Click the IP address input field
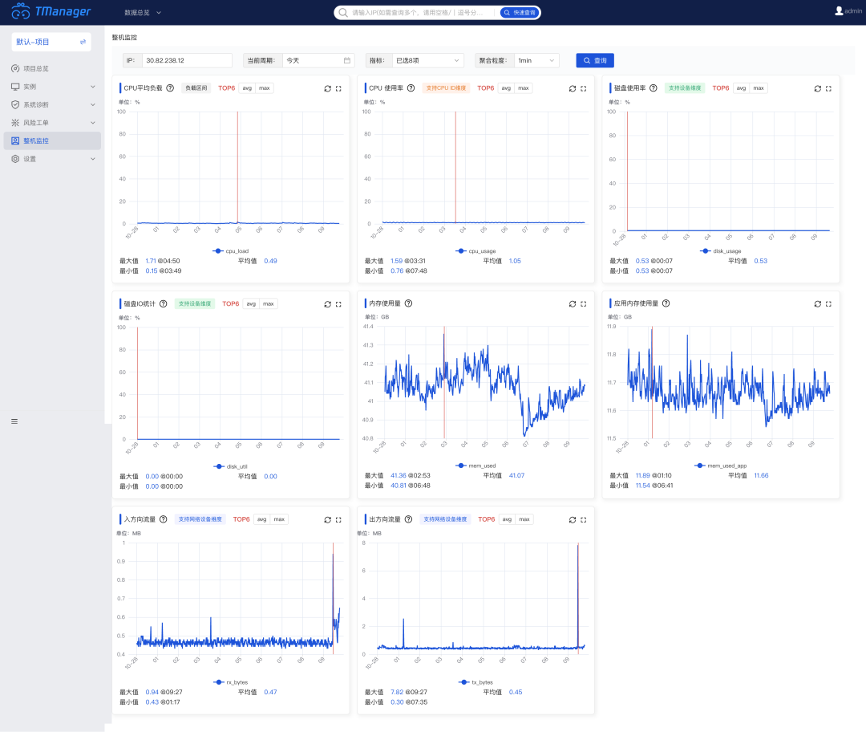Screen dimensions: 866x732 pyautogui.click(x=187, y=60)
